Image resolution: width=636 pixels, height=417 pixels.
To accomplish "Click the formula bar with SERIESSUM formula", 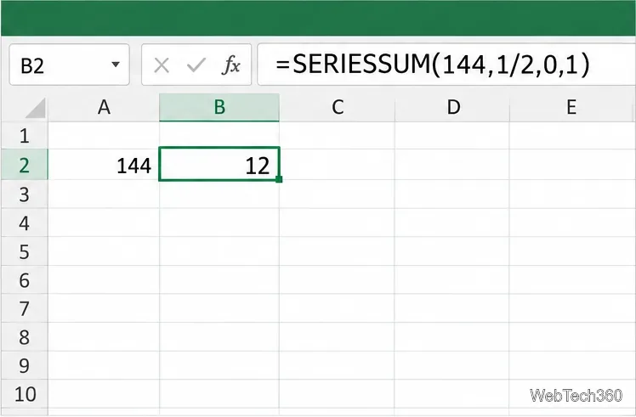I will point(446,65).
